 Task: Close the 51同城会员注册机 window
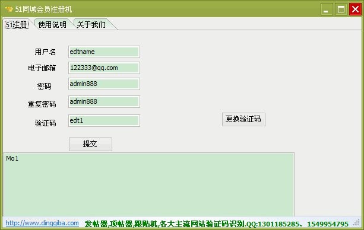pos(355,9)
